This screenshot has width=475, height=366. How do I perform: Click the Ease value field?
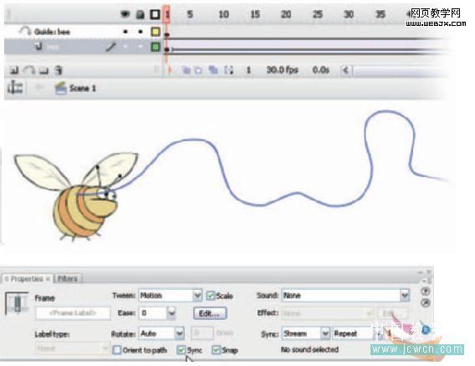pos(153,313)
